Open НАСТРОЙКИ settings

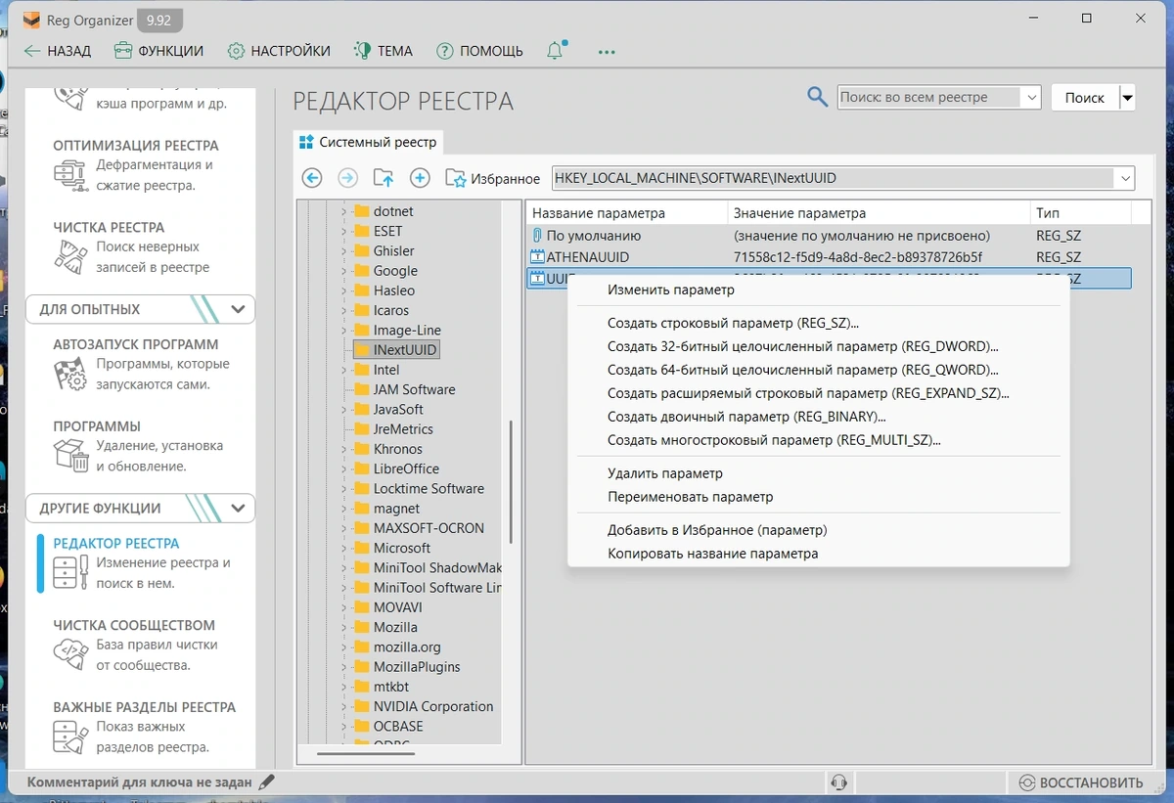[x=279, y=51]
